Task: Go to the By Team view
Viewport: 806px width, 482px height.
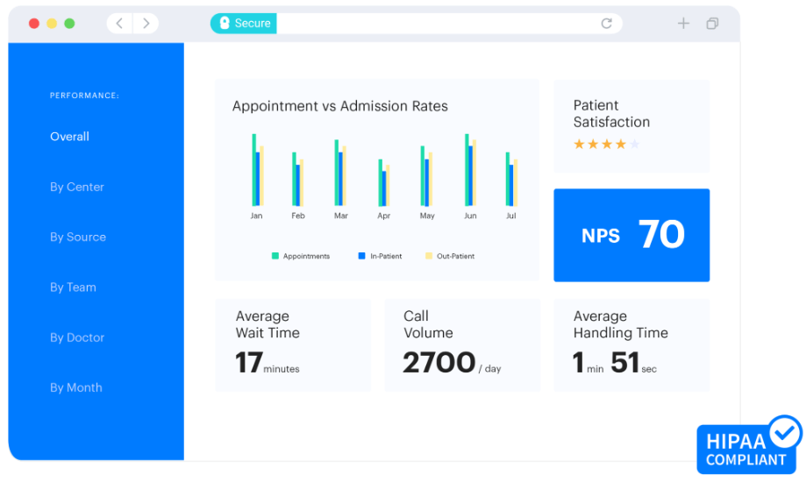Action: click(73, 287)
